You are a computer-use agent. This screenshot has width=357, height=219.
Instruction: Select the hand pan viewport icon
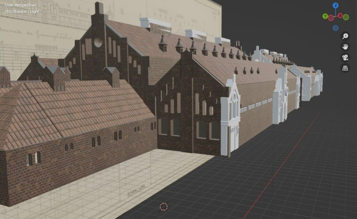(345, 47)
